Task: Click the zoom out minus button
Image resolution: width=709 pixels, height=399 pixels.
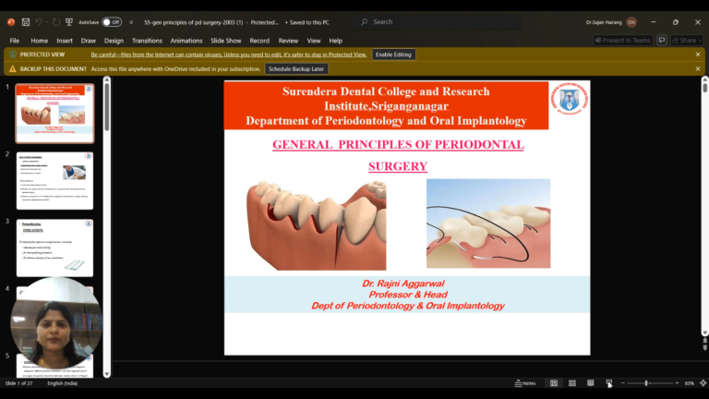Action: click(x=622, y=383)
